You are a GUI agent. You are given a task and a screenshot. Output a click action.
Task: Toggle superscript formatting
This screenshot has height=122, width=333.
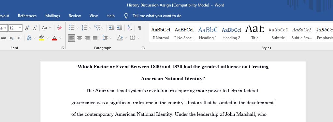[19, 38]
